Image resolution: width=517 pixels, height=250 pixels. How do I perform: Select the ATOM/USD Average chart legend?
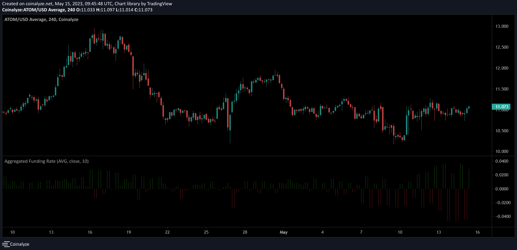[41, 19]
